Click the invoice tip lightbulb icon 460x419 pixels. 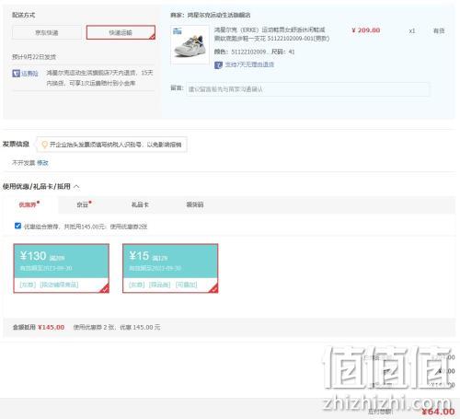click(x=44, y=145)
